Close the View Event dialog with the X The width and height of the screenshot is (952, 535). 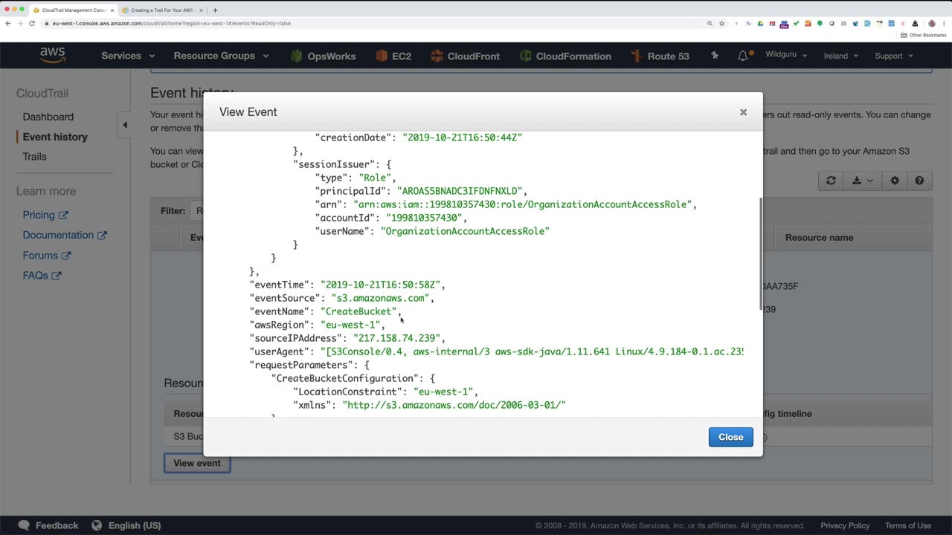pyautogui.click(x=743, y=112)
